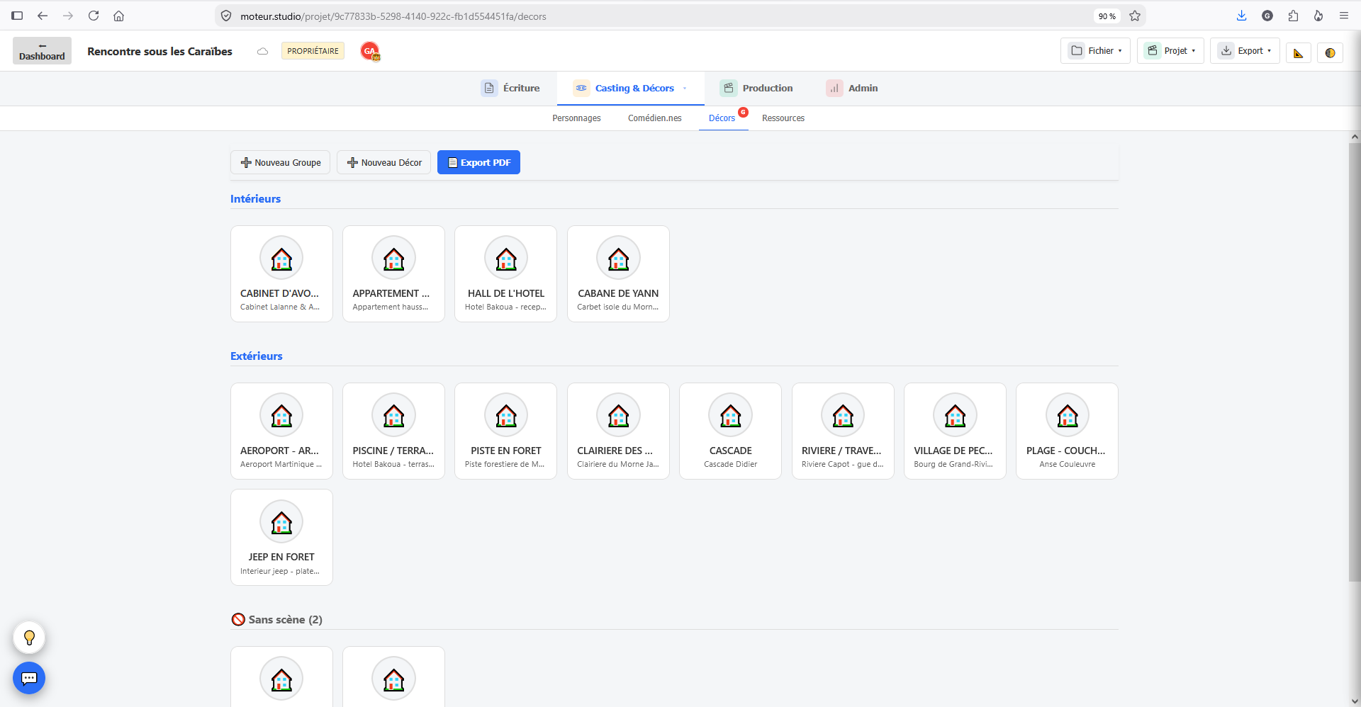Click the browser sidebar toggle icon

point(17,16)
